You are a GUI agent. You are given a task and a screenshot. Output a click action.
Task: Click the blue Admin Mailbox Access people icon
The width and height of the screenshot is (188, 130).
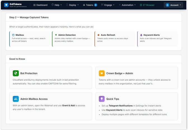16,99
